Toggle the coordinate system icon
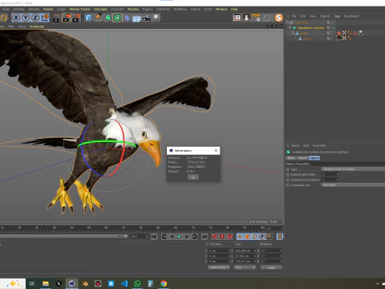Viewport: 385px width, 289px height. point(45,18)
